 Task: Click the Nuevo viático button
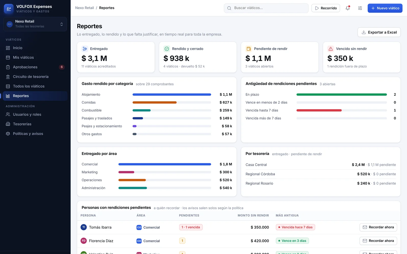tap(385, 8)
